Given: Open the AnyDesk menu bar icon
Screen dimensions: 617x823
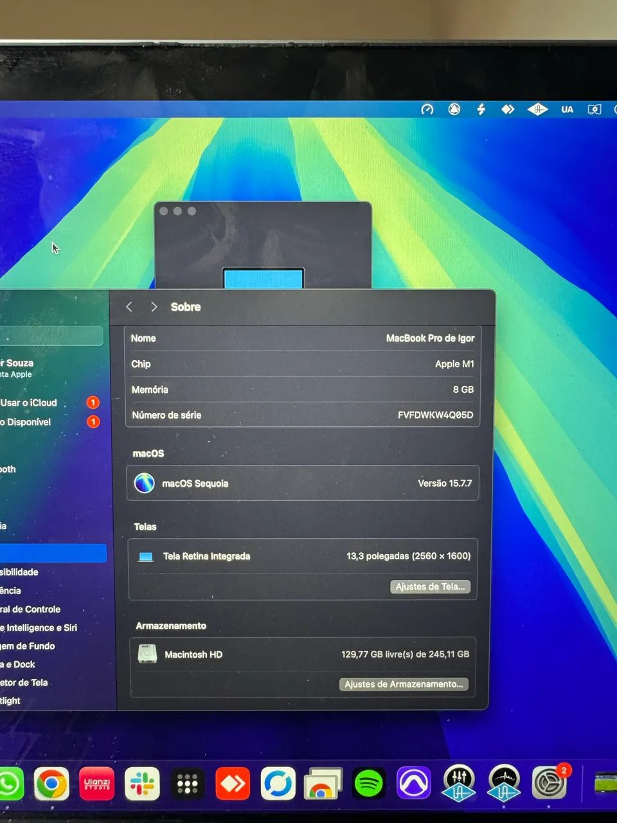Looking at the screenshot, I should pos(508,109).
